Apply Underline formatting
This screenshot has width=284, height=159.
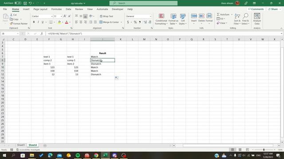[43, 22]
